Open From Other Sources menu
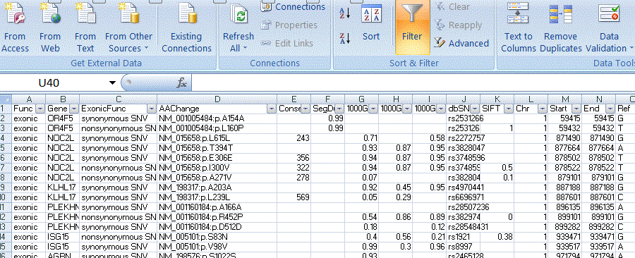Image resolution: width=635 pixels, height=258 pixels. (x=128, y=28)
